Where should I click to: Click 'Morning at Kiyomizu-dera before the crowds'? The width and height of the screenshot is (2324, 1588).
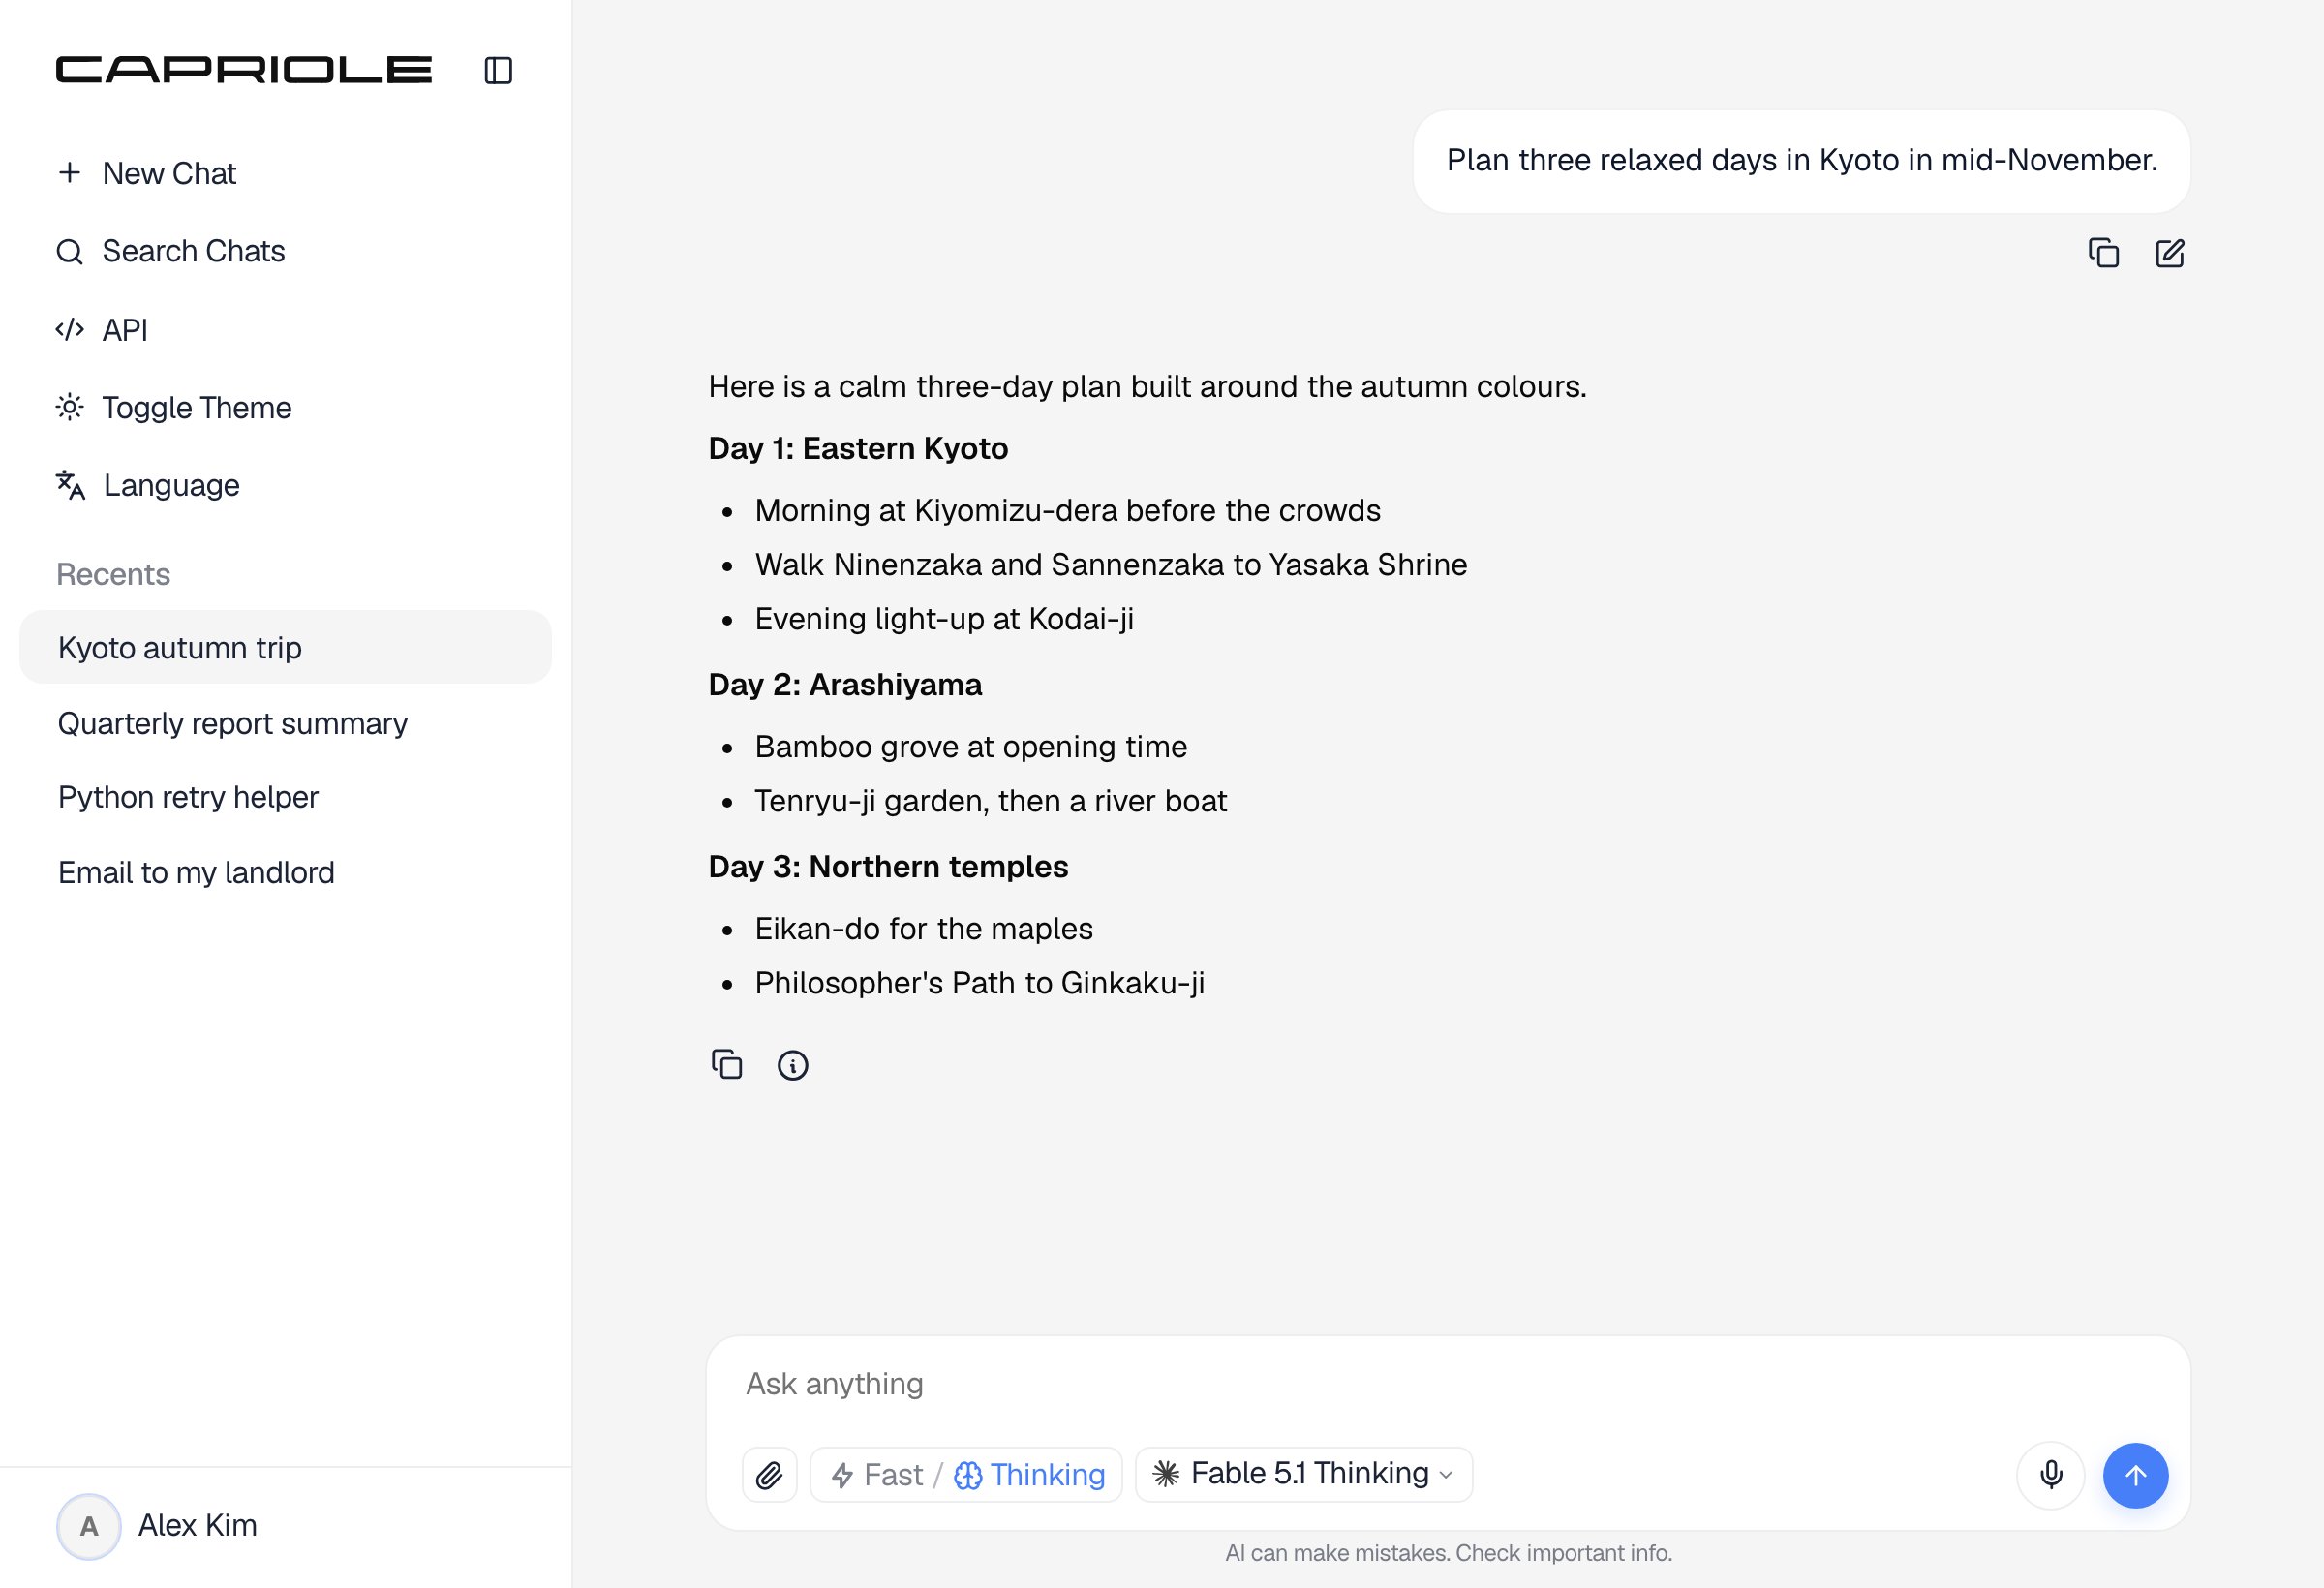[1068, 511]
